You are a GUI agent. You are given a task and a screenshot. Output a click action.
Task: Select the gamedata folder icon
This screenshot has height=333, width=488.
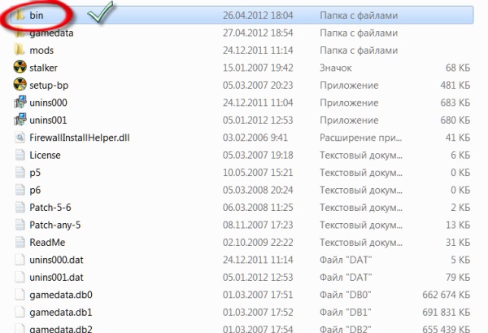click(20, 33)
